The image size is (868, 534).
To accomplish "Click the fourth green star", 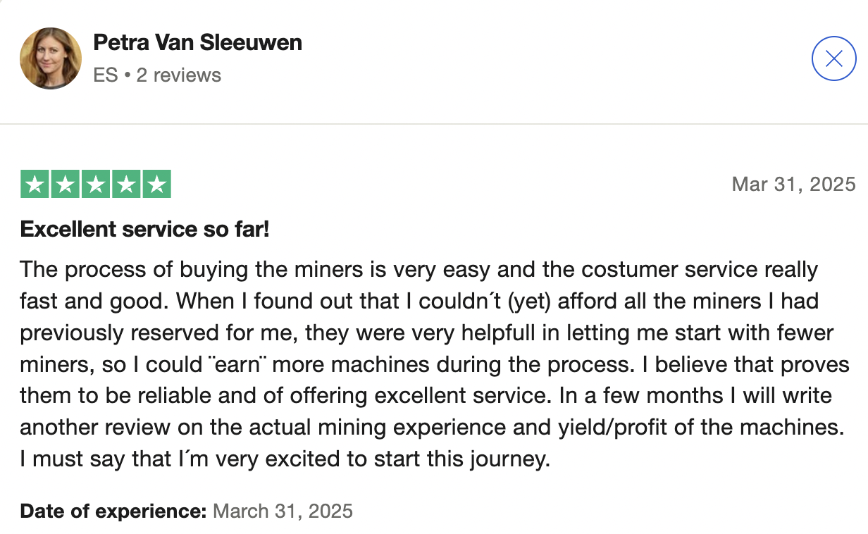I will (126, 185).
